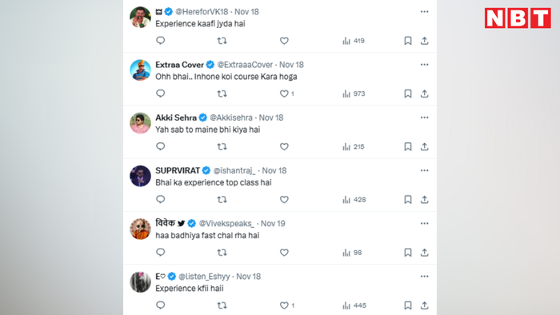
Task: Bookmark Extraa Cover's tweet
Action: tap(407, 94)
